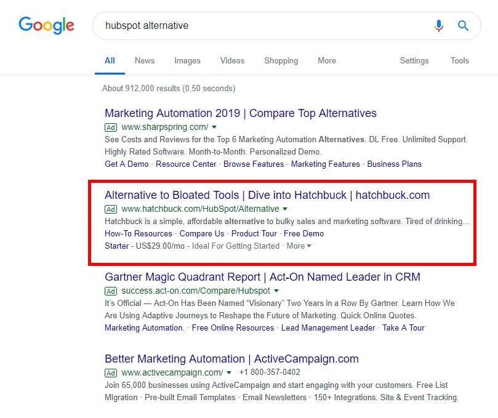Click the www.hatchbuck.com/HubSpot/Alternative URL text

(x=200, y=209)
